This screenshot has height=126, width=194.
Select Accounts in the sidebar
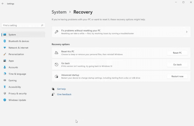click(23, 67)
